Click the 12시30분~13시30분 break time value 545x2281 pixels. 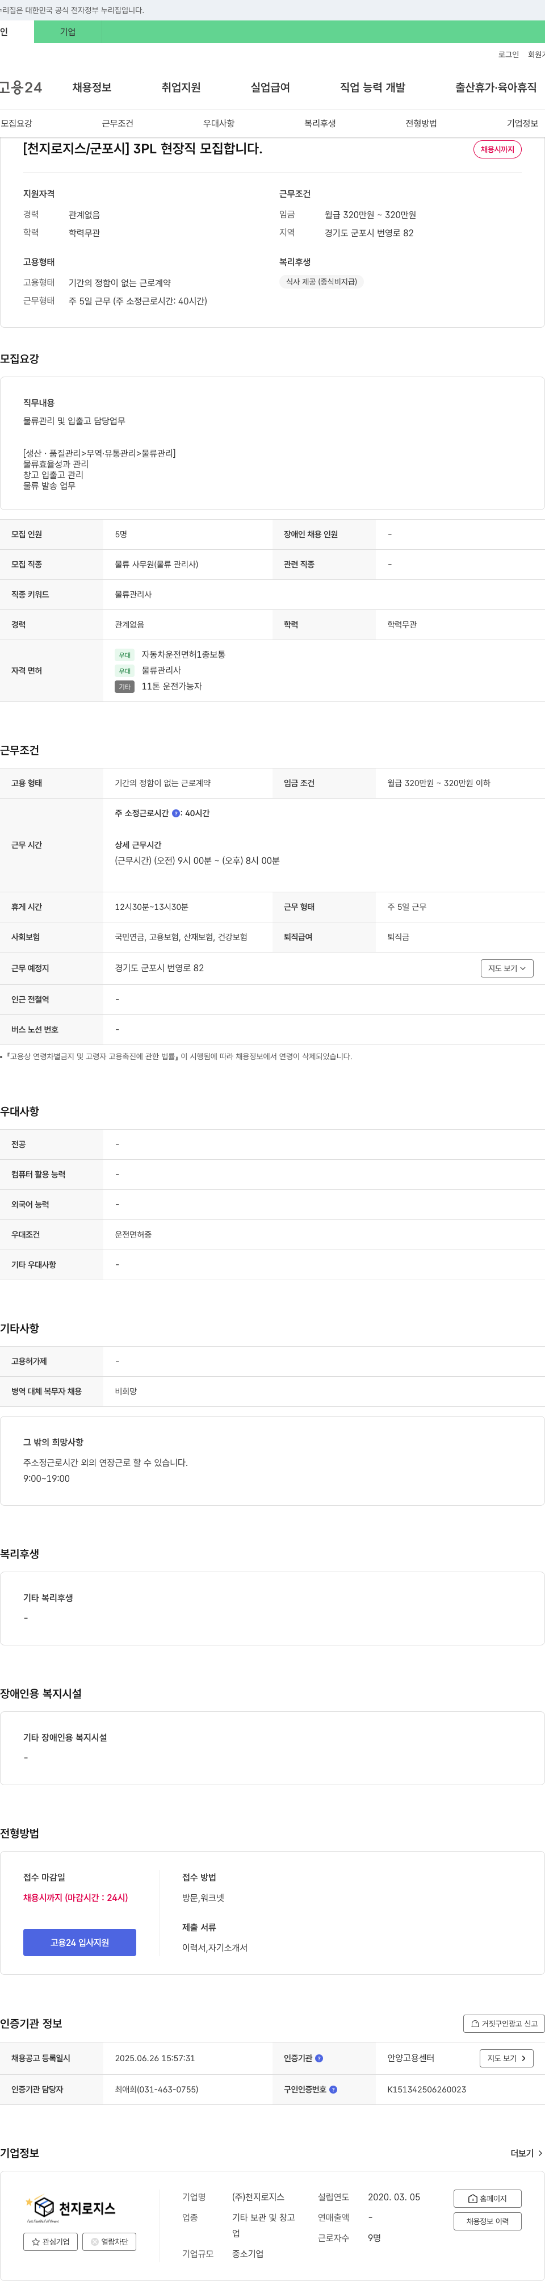[151, 906]
